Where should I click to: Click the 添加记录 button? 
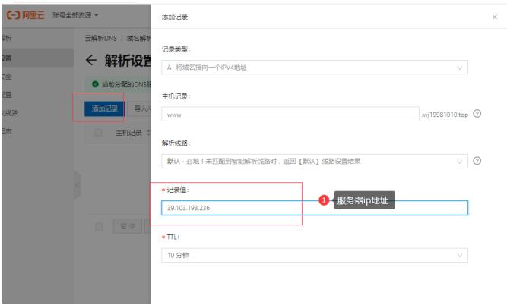tap(105, 109)
